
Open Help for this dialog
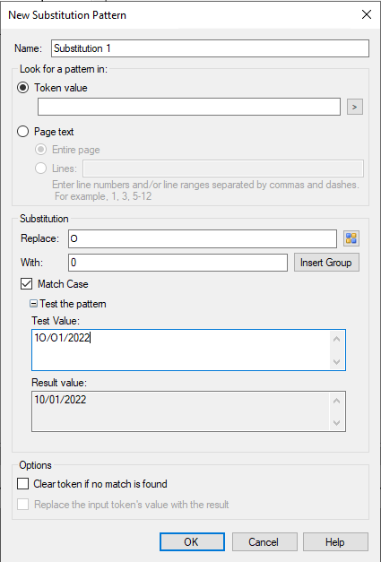pos(335,541)
